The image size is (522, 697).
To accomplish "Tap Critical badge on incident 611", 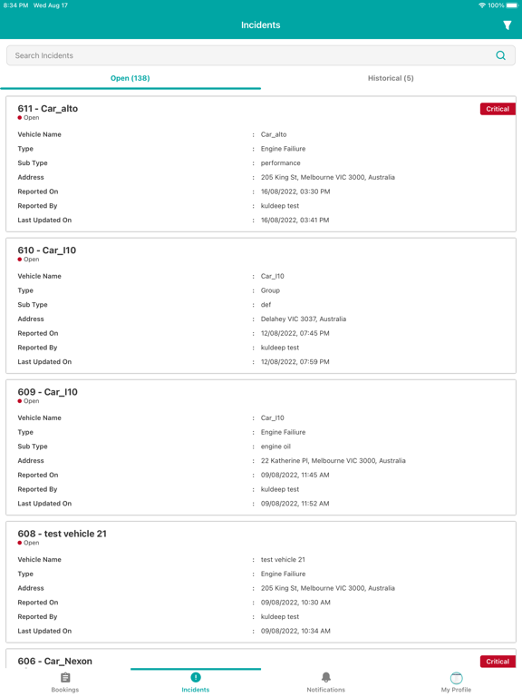I will 498,109.
